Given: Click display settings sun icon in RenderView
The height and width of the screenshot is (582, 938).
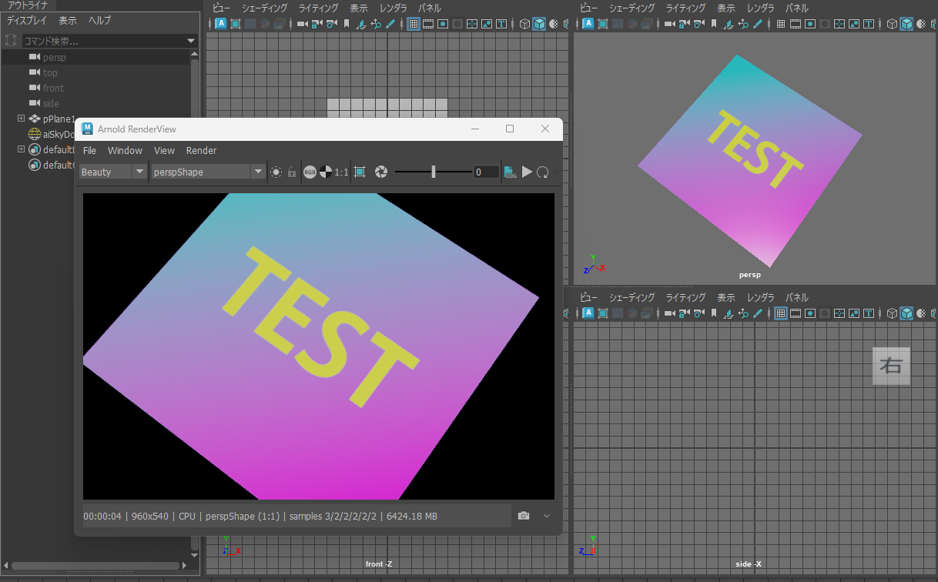Looking at the screenshot, I should coord(276,172).
